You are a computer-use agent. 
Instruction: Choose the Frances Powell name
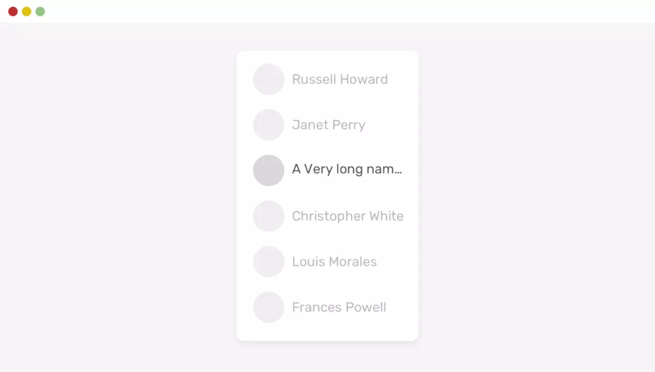[339, 307]
